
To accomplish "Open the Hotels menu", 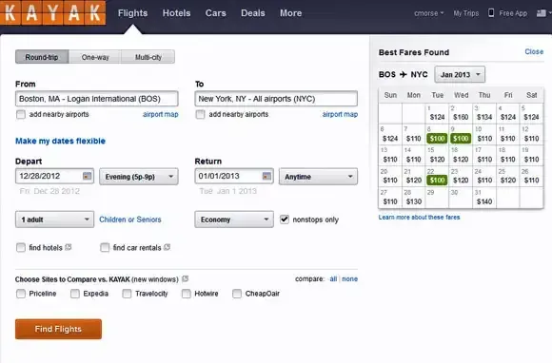I will (176, 13).
